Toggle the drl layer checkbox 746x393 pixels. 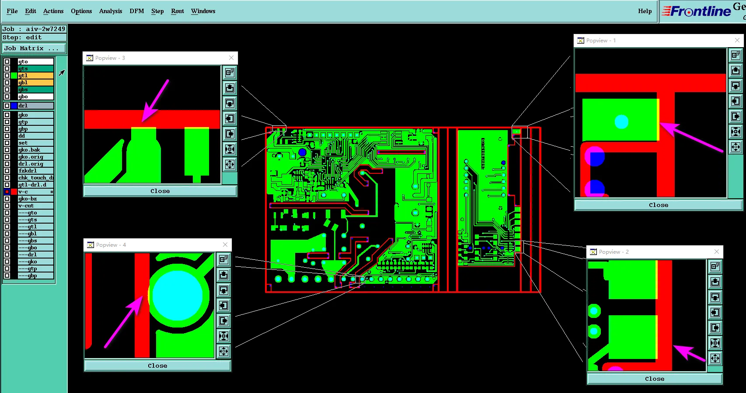tap(7, 106)
